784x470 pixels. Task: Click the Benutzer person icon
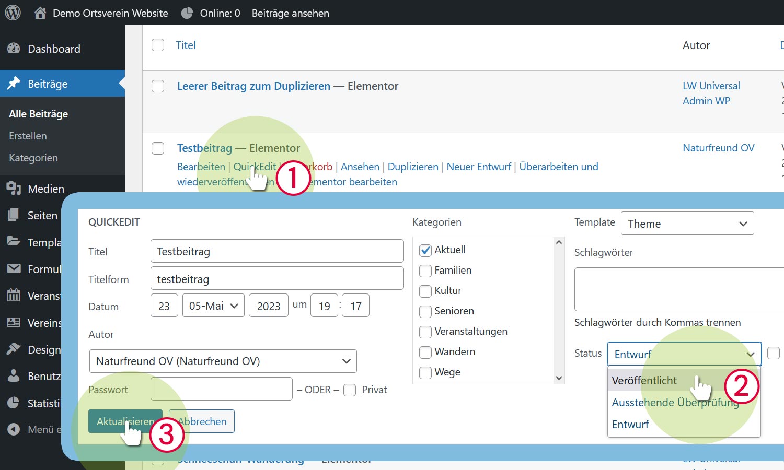(x=14, y=375)
